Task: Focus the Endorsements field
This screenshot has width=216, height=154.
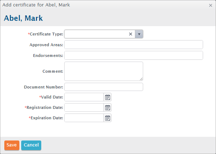Action: point(133,56)
